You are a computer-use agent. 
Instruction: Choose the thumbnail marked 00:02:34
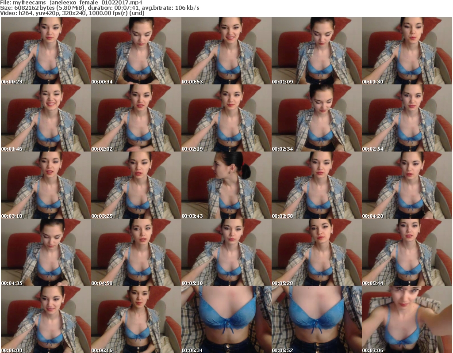click(x=317, y=118)
